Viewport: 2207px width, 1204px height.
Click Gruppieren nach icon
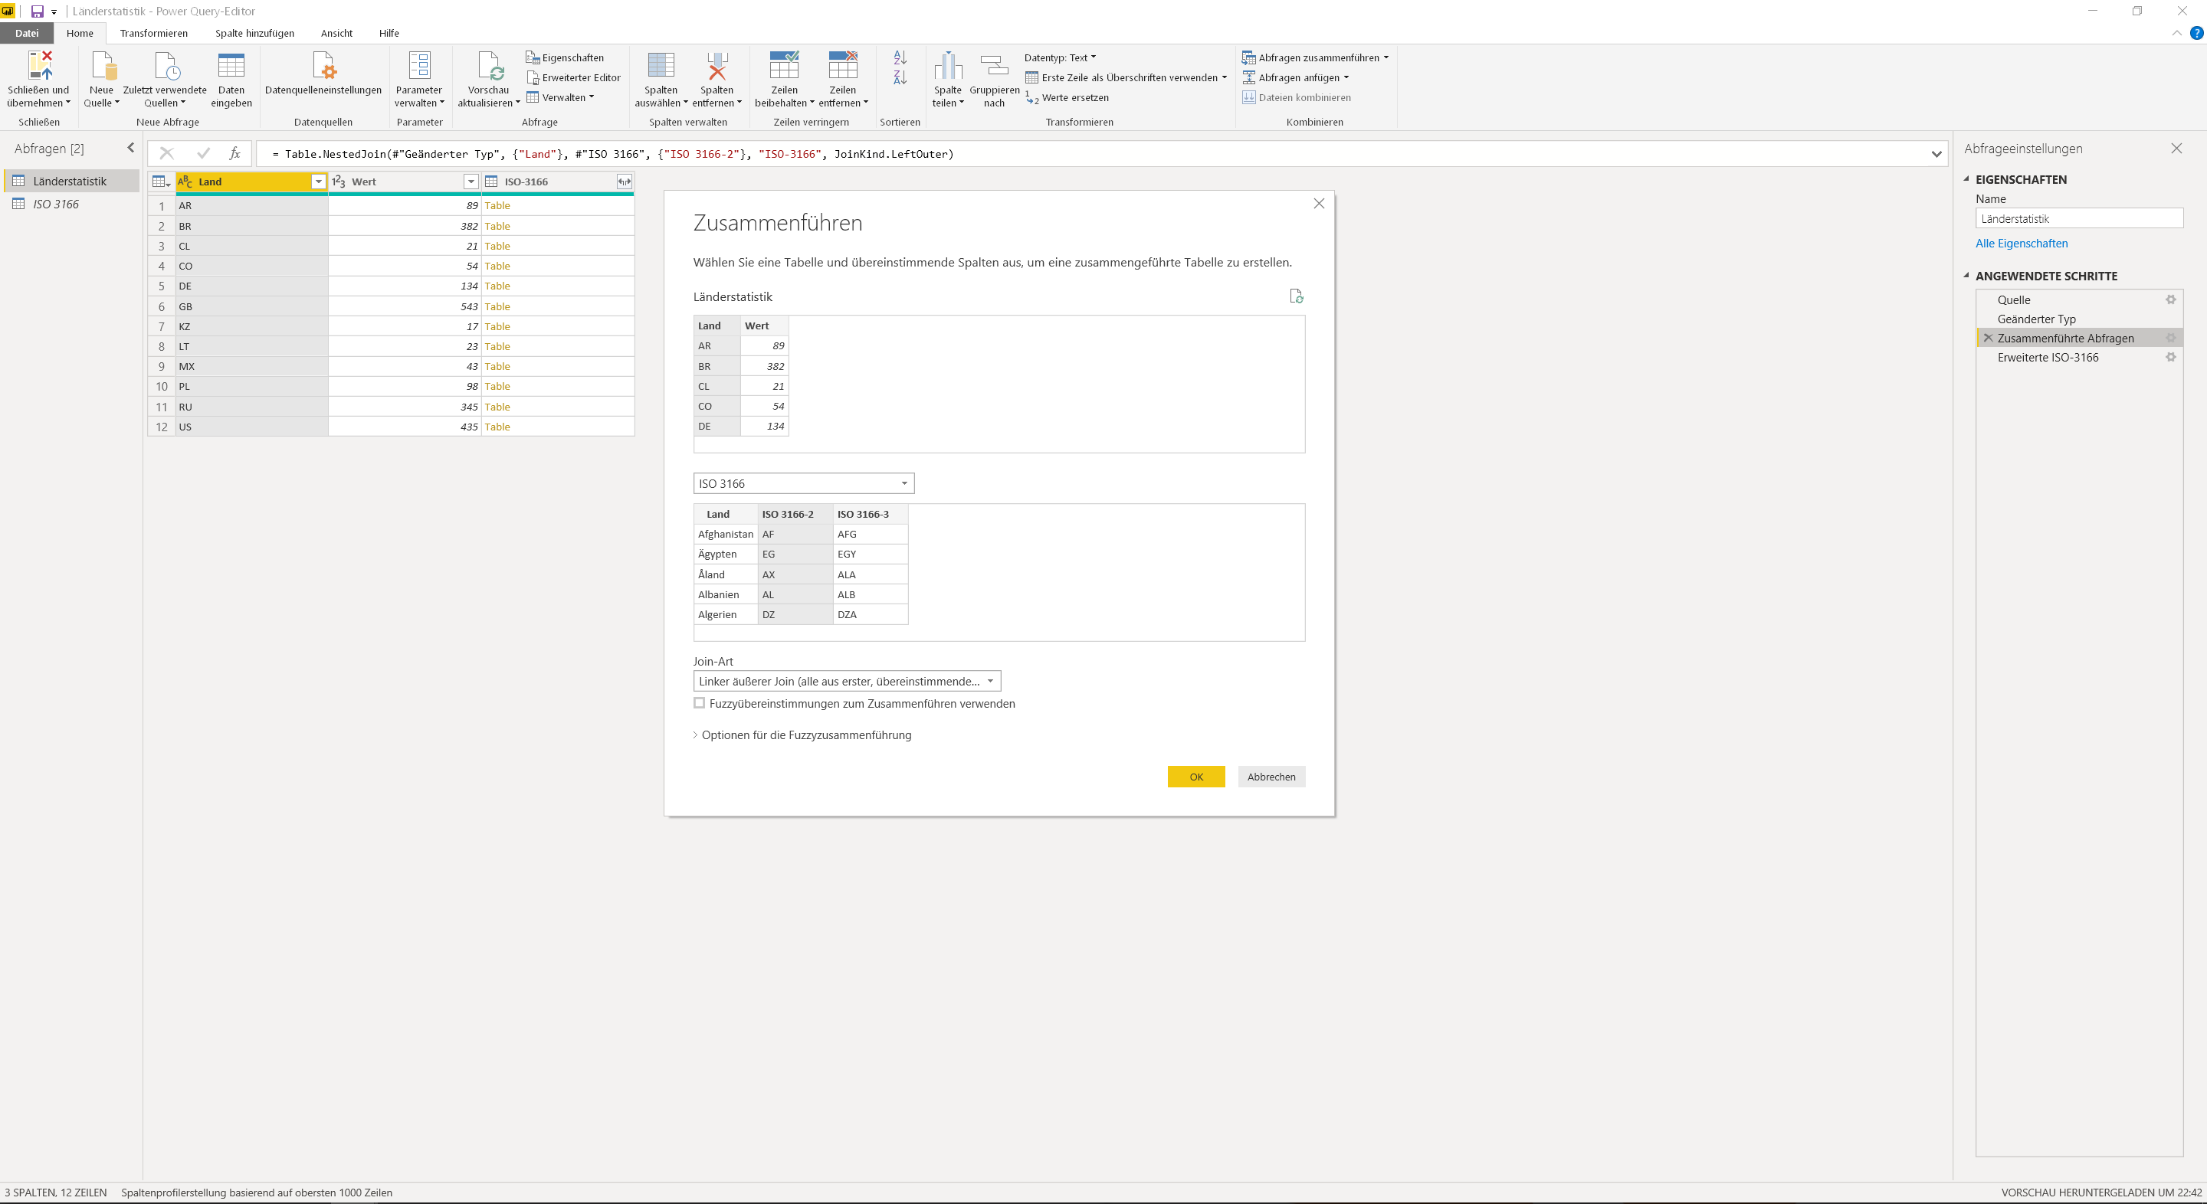tap(994, 66)
